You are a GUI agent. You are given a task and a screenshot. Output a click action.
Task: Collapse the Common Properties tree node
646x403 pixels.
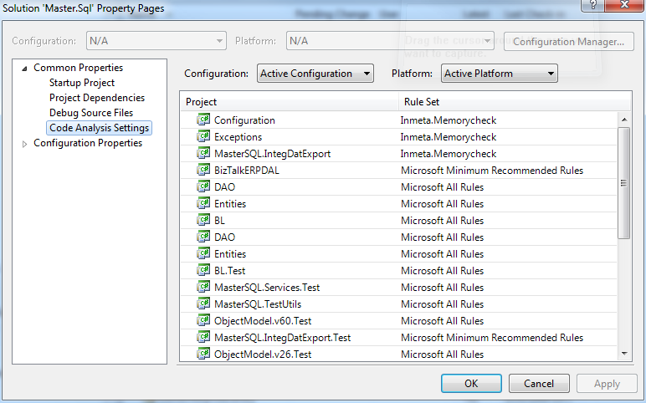tap(25, 68)
